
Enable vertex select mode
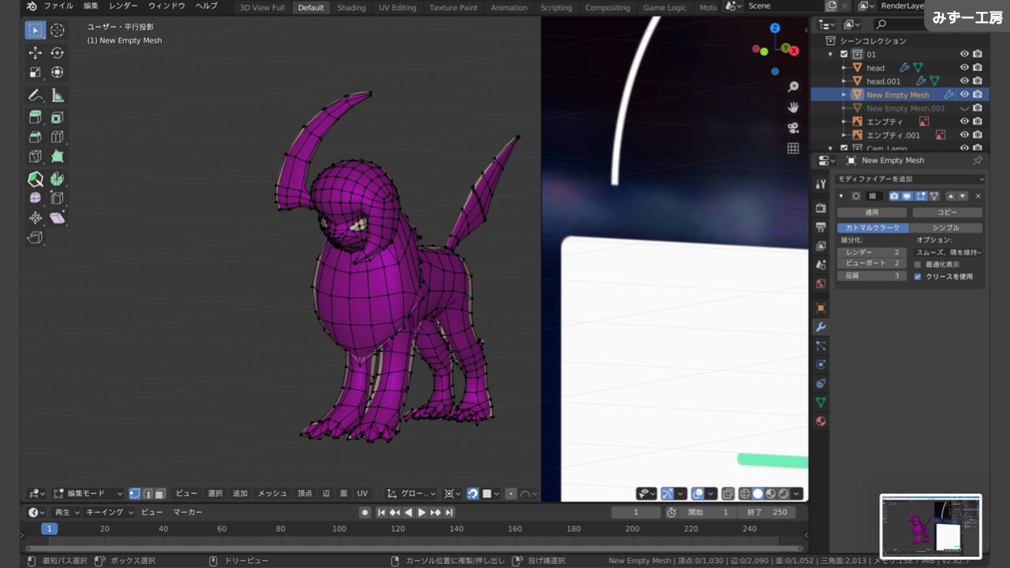click(134, 494)
